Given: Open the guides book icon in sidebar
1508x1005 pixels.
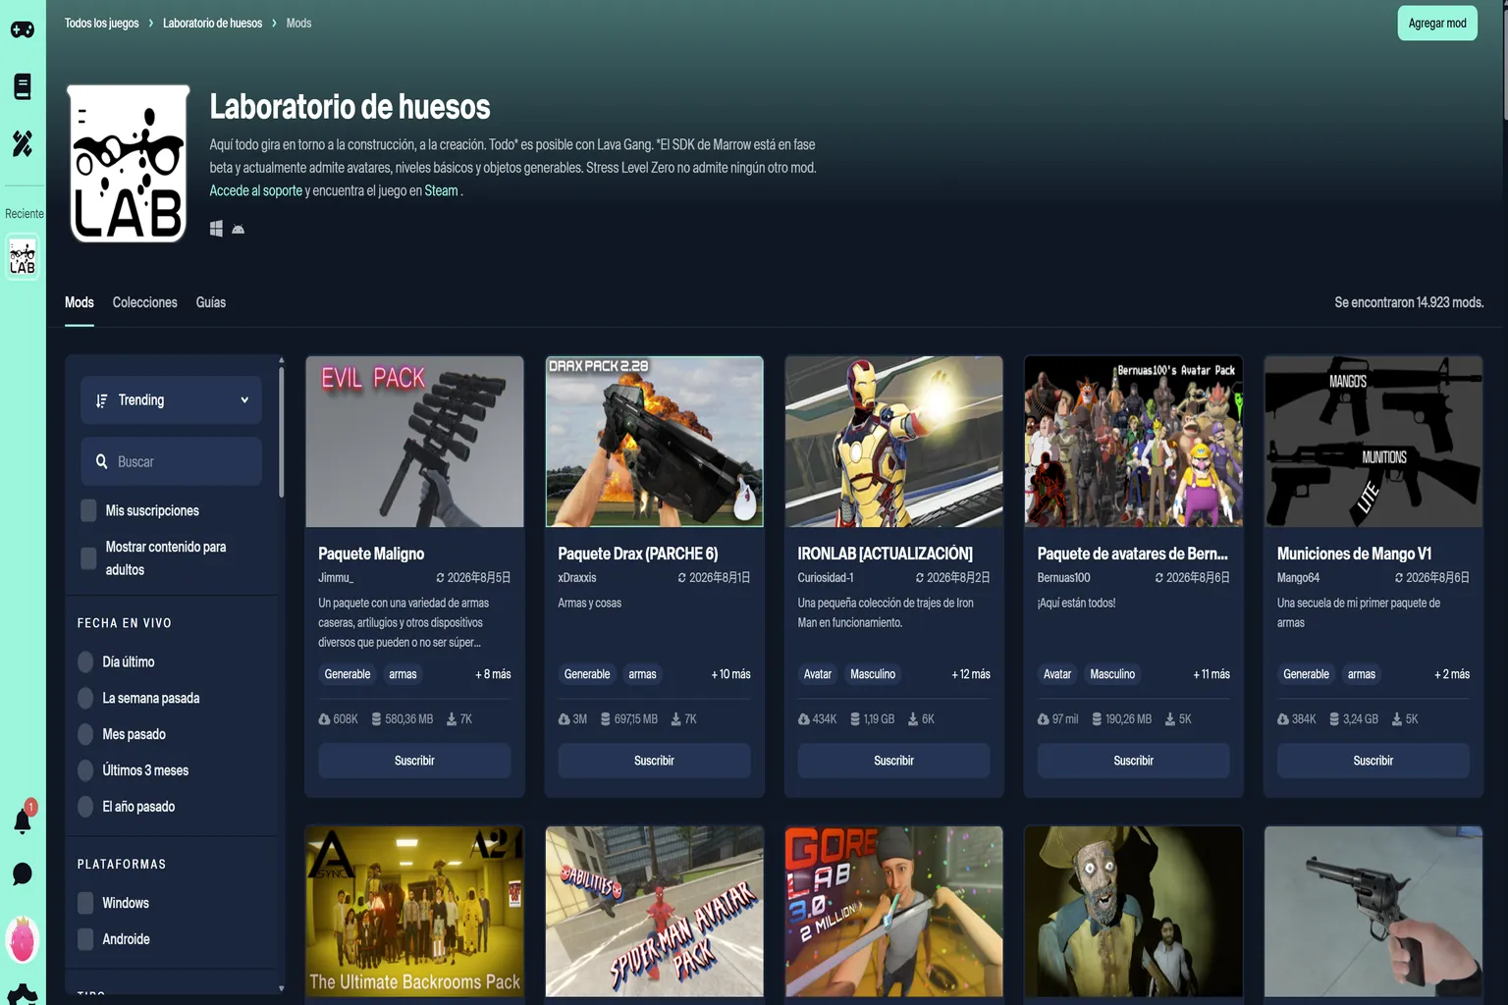Looking at the screenshot, I should coord(23,86).
